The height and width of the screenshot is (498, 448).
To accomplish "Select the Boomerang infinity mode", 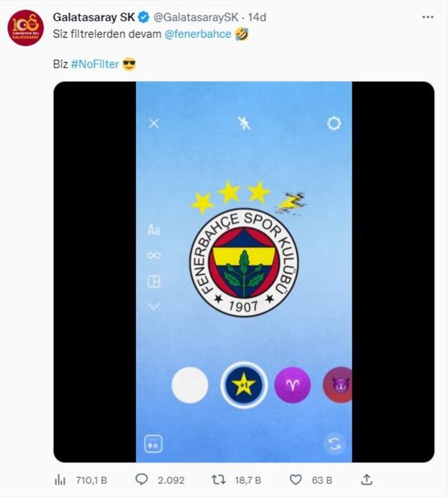I will click(x=154, y=255).
